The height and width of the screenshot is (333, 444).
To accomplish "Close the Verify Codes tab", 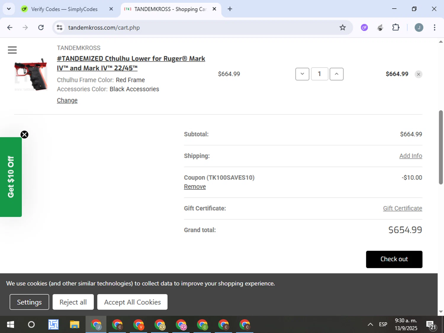I will tap(111, 9).
